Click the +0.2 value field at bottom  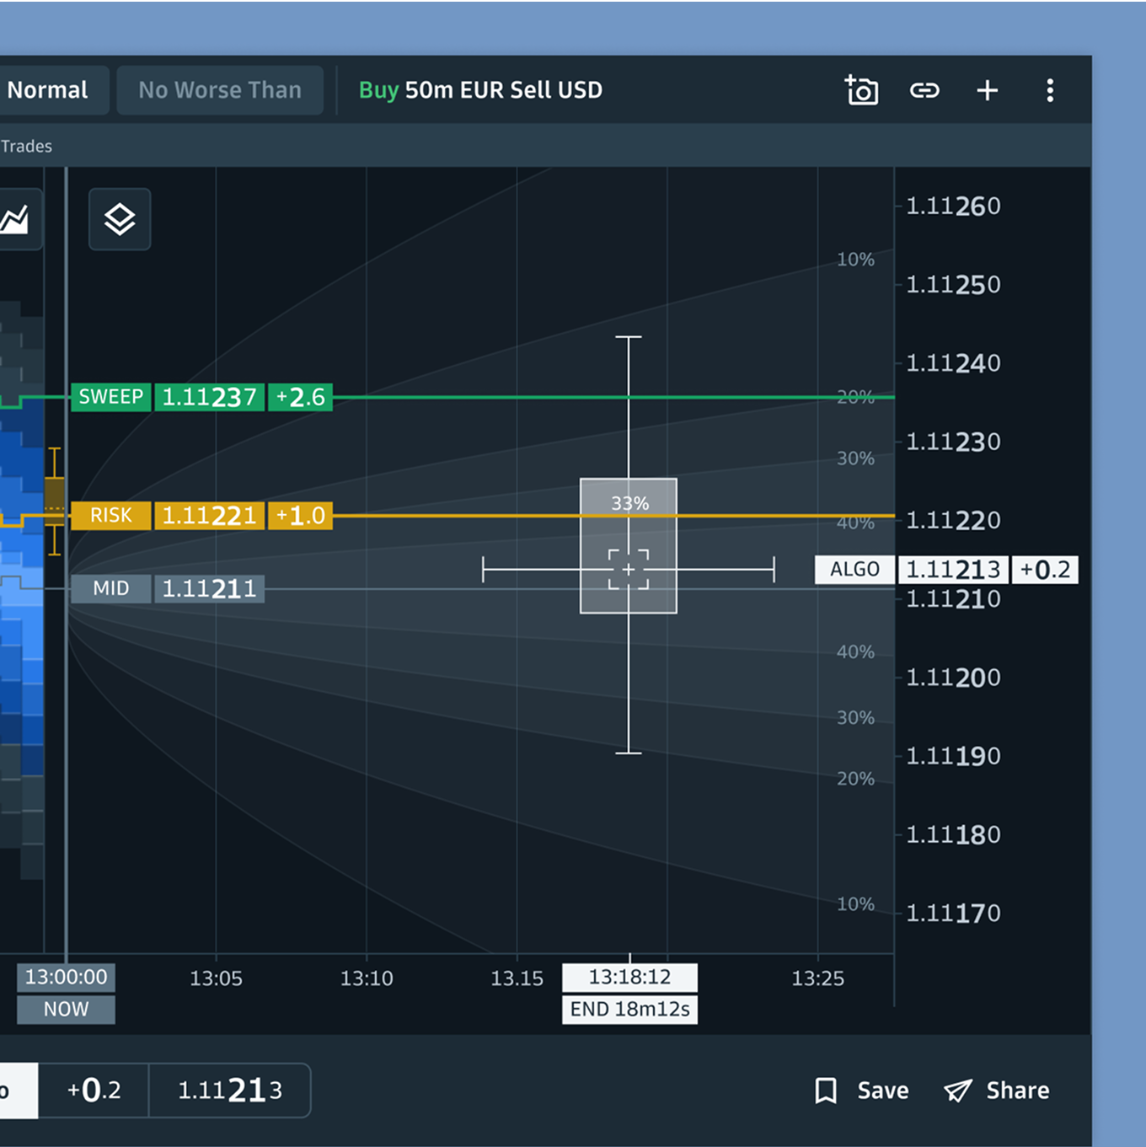point(94,1091)
